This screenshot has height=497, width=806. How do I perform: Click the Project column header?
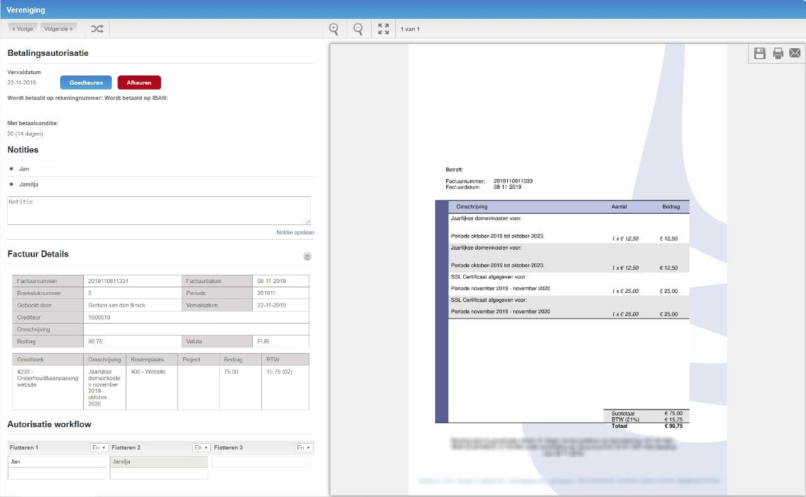click(198, 359)
